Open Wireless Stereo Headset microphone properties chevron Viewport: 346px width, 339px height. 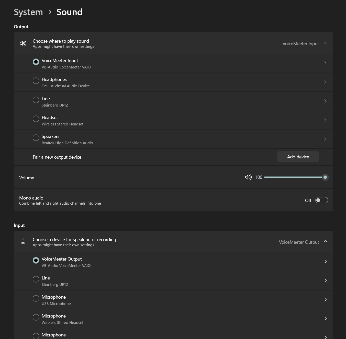click(326, 319)
